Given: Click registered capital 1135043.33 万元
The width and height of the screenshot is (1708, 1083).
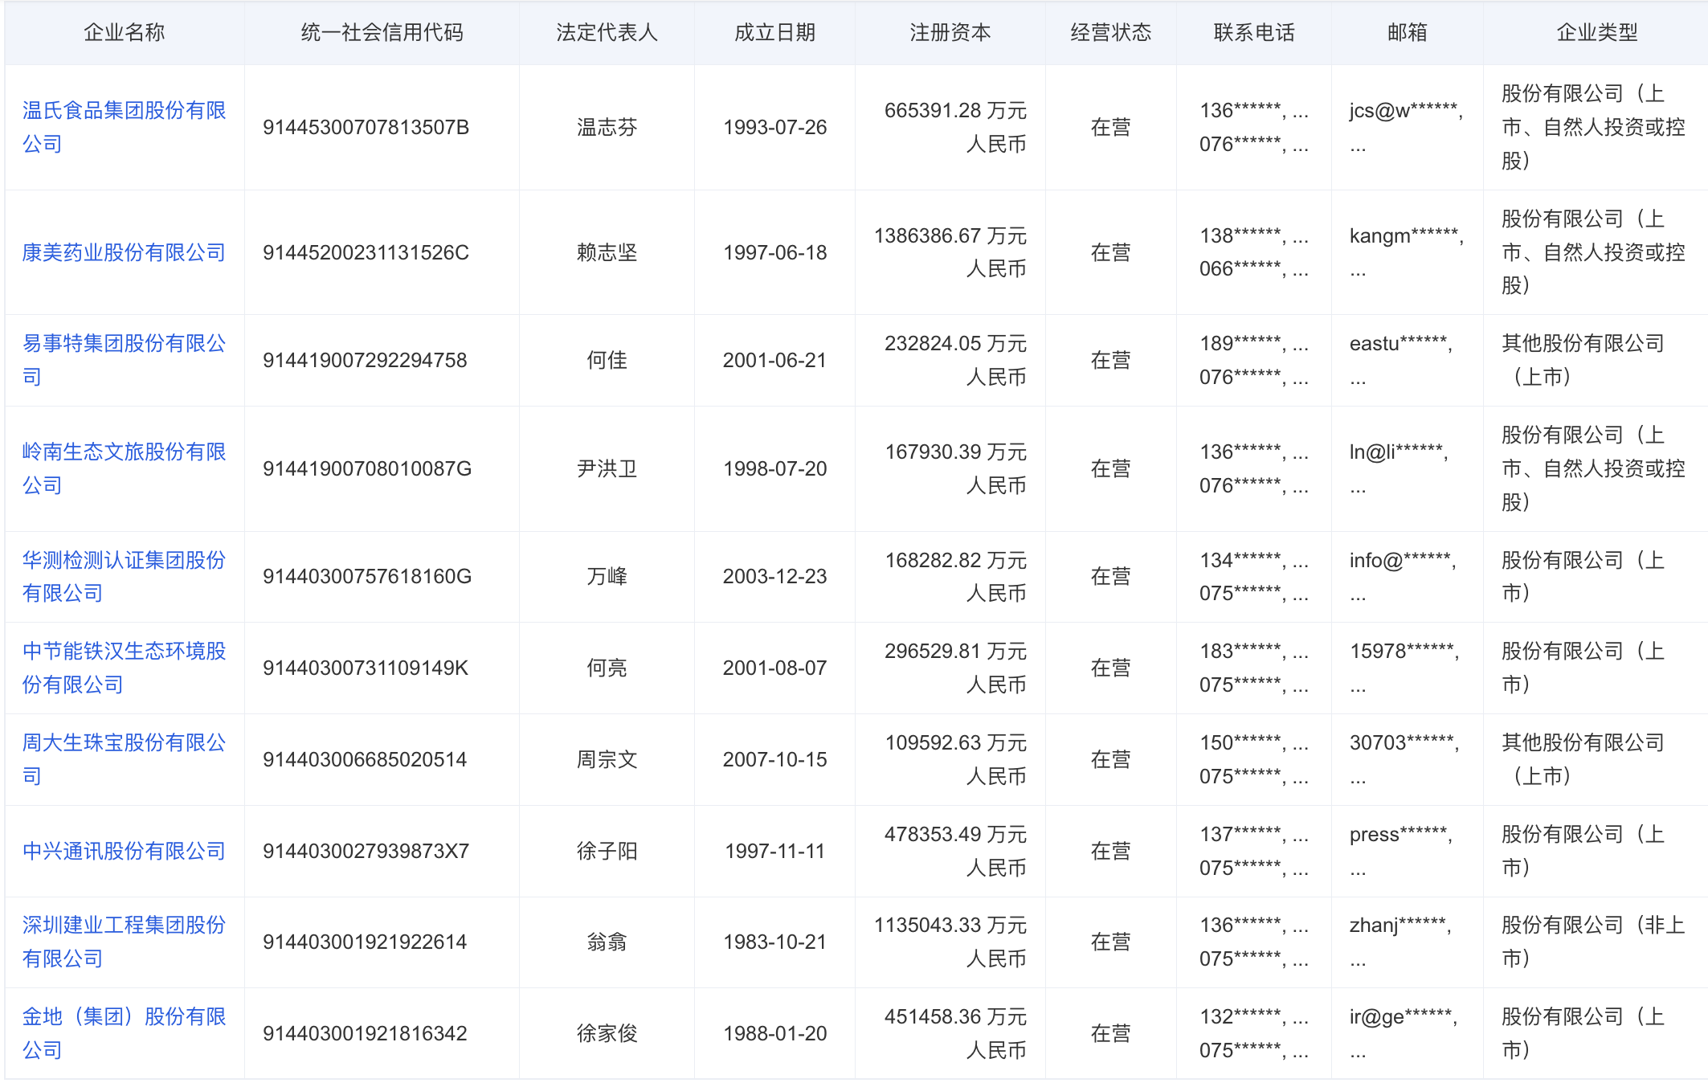Looking at the screenshot, I should (x=950, y=925).
